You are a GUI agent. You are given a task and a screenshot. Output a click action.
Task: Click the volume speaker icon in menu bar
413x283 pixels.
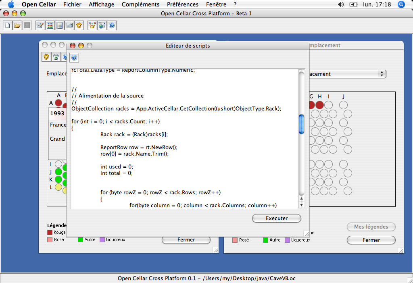click(340, 4)
